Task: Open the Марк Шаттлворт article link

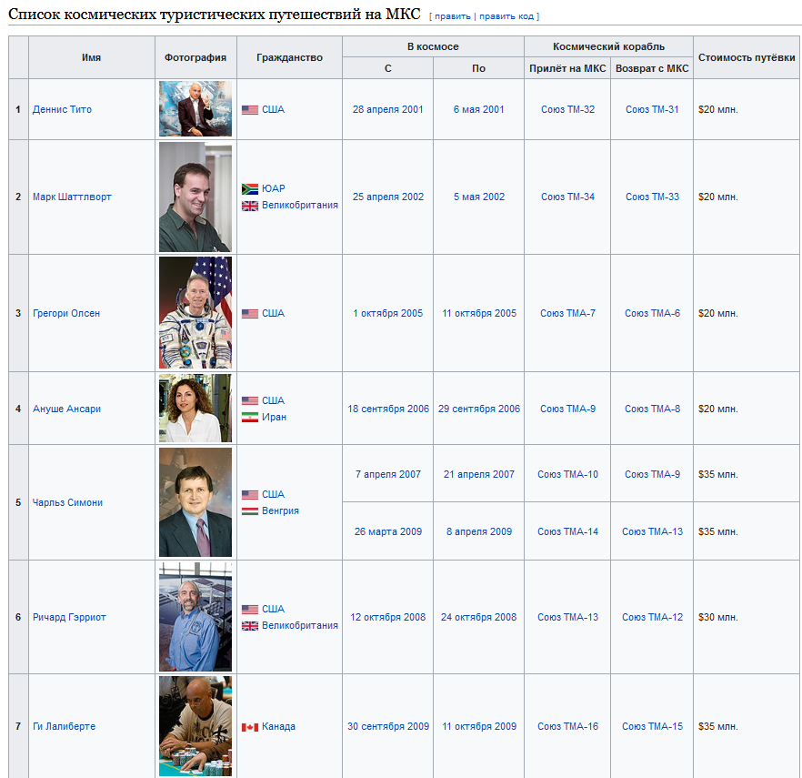Action: pyautogui.click(x=72, y=197)
